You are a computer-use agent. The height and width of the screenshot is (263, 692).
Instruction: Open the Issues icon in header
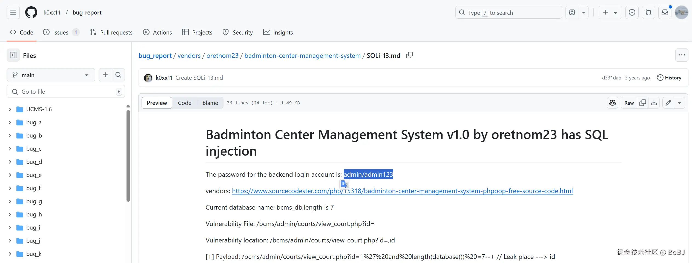pyautogui.click(x=632, y=12)
